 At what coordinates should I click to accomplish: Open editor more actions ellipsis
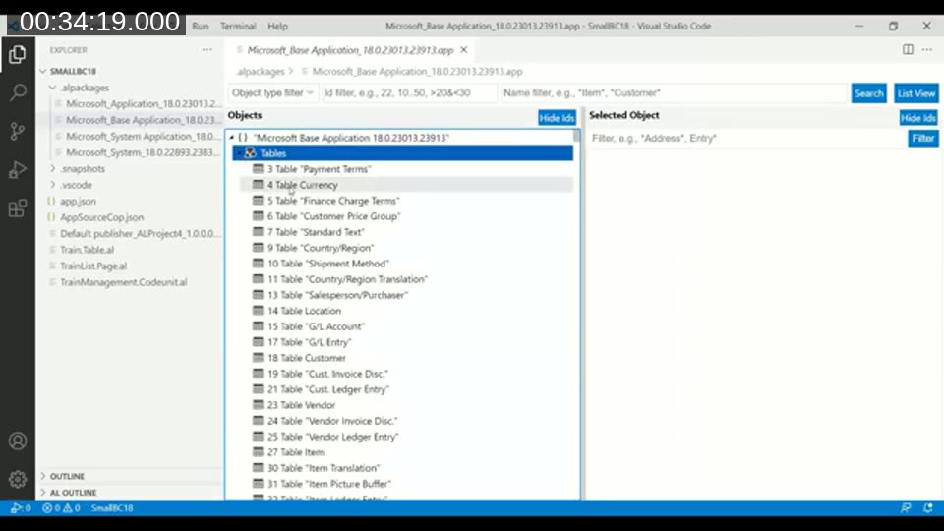pos(927,49)
